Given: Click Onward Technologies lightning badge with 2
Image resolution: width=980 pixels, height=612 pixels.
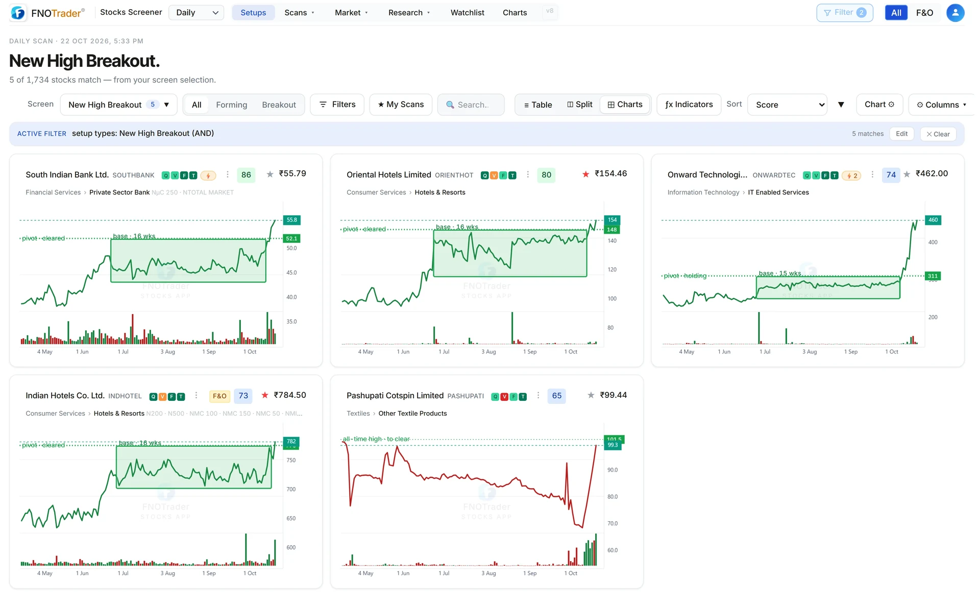Looking at the screenshot, I should pyautogui.click(x=852, y=175).
